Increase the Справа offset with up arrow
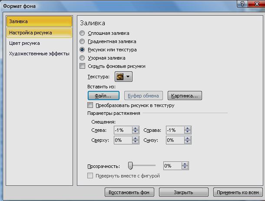Image resolution: width=265 pixels, height=201 pixels. (187, 128)
